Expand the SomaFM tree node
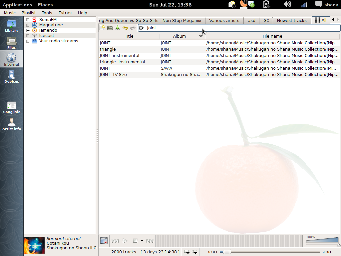The image size is (341, 256). (28, 20)
